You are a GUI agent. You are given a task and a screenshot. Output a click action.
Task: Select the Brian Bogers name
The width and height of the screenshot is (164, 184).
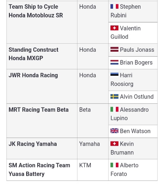point(136,63)
